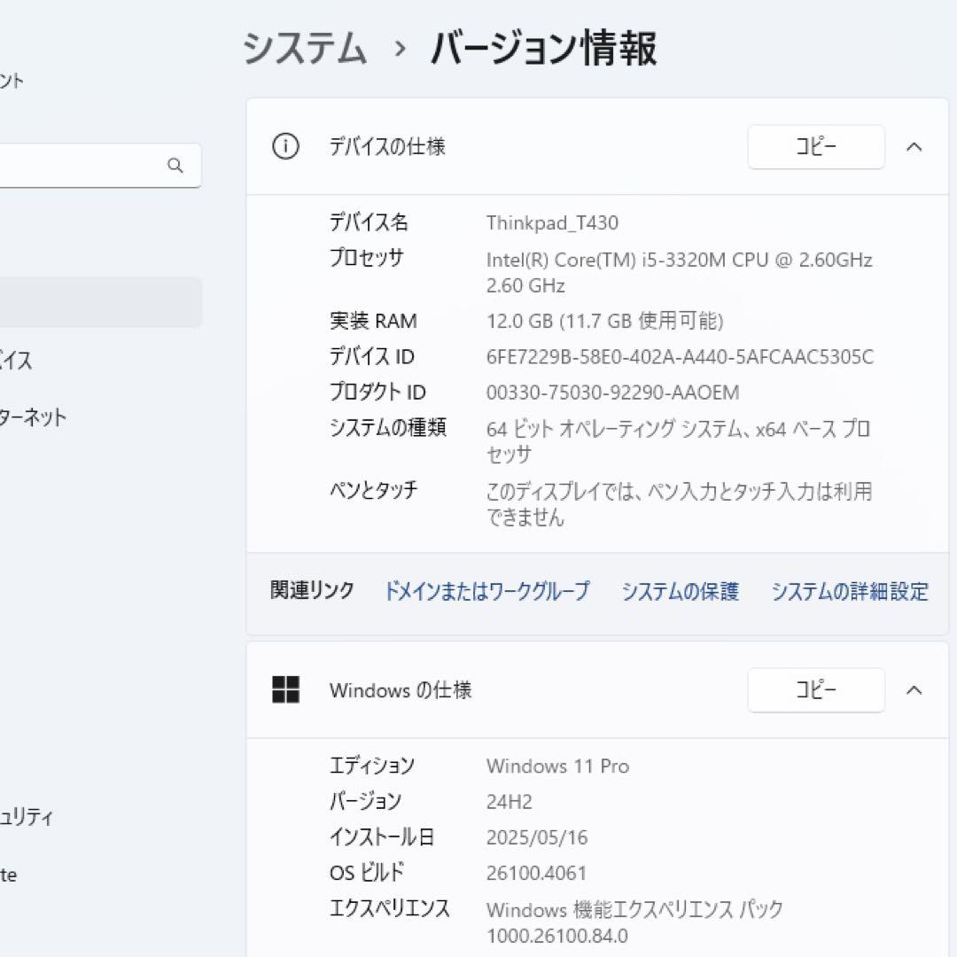Click the Windows logo icon
Screen dimensions: 957x957
[x=285, y=689]
